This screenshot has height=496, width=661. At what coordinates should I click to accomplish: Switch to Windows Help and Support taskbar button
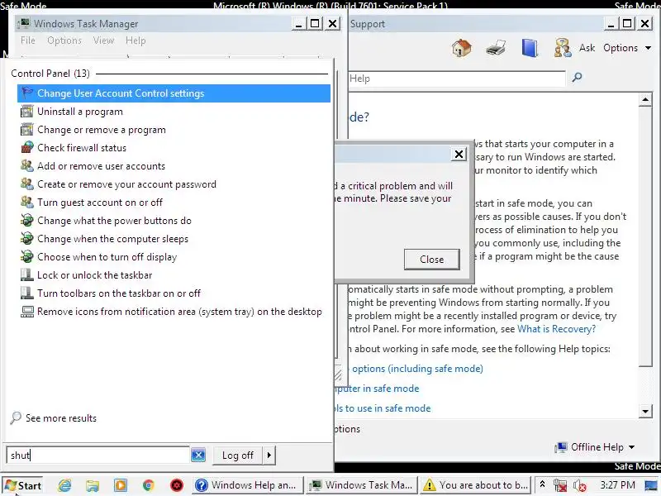tap(247, 485)
